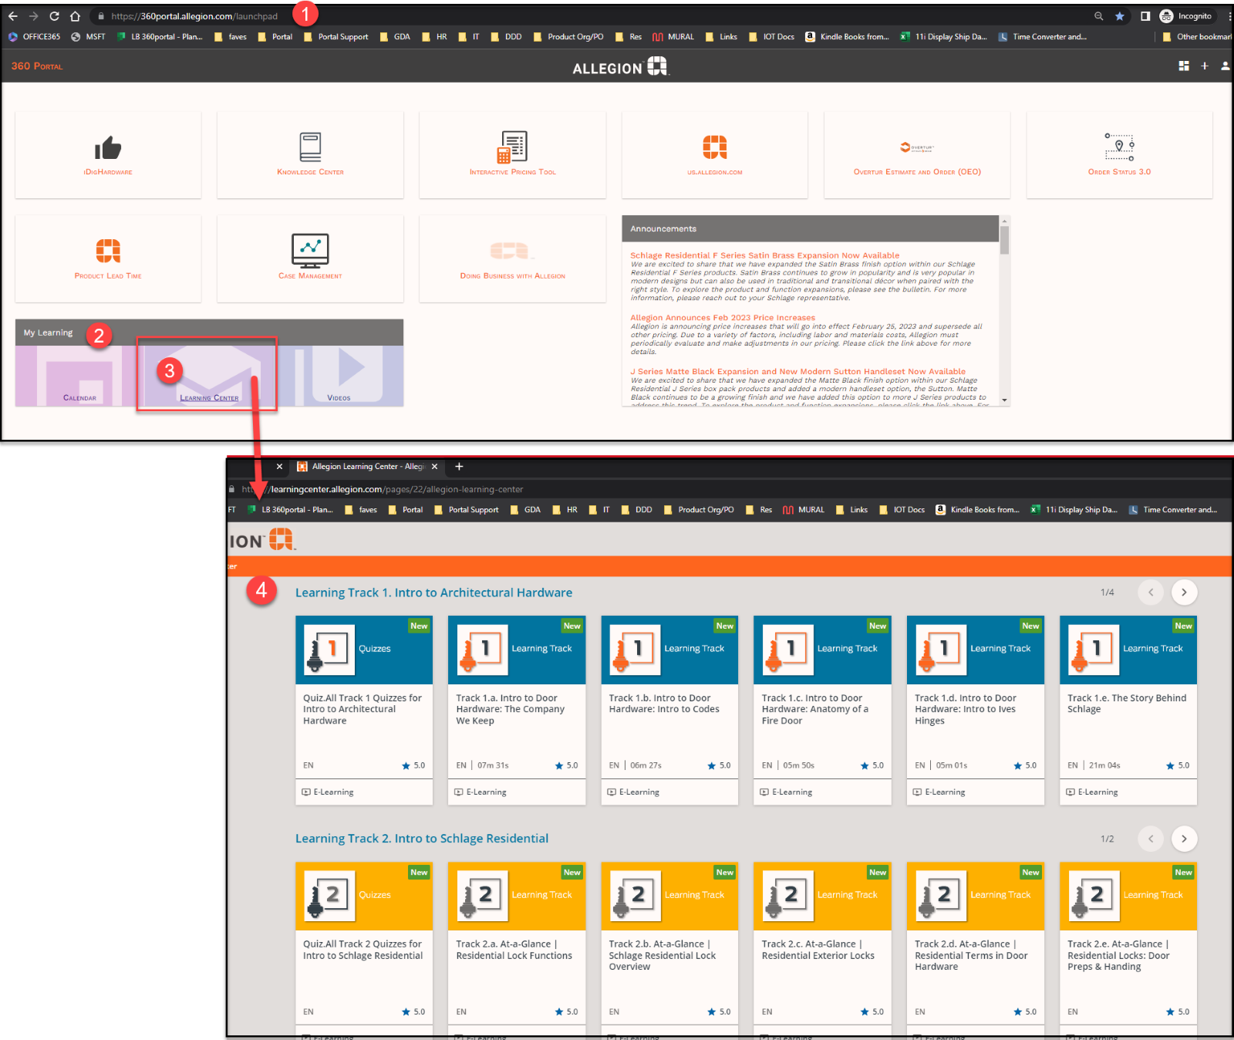Open Track 1.c Anatomy of a Fire Door

point(822,710)
